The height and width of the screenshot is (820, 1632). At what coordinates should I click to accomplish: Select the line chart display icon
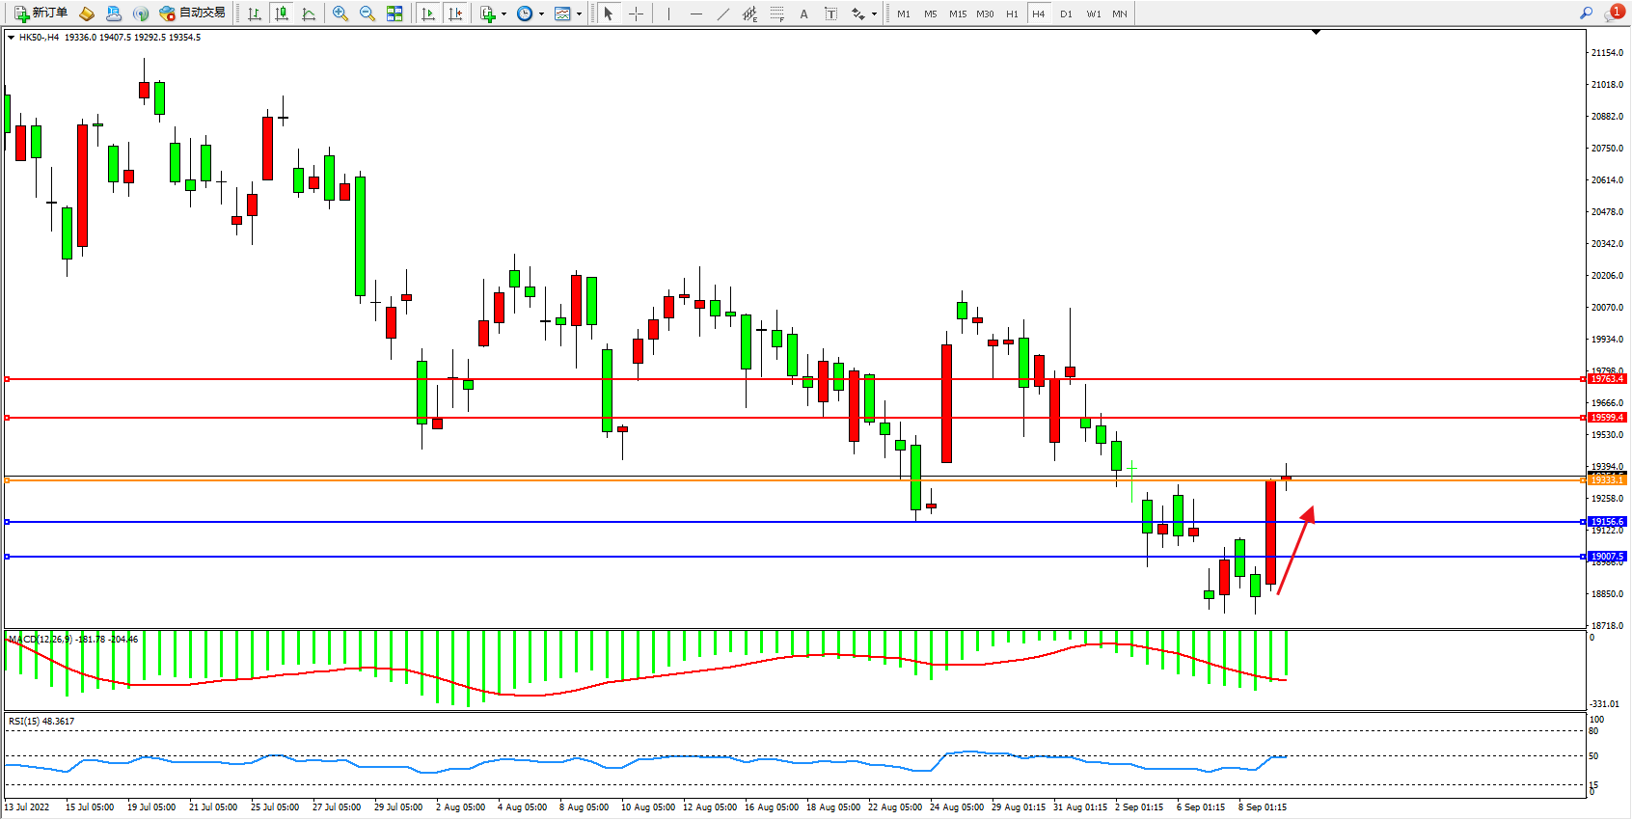click(309, 14)
